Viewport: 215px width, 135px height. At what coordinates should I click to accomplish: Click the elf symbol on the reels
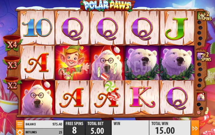72,63
